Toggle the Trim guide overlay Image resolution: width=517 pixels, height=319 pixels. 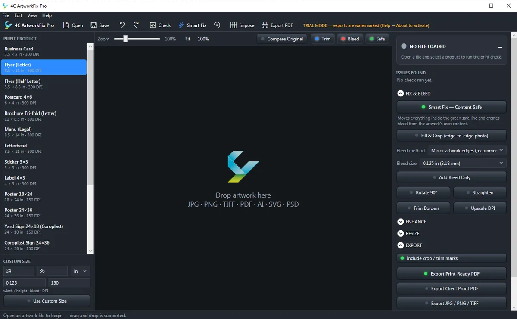pos(322,39)
